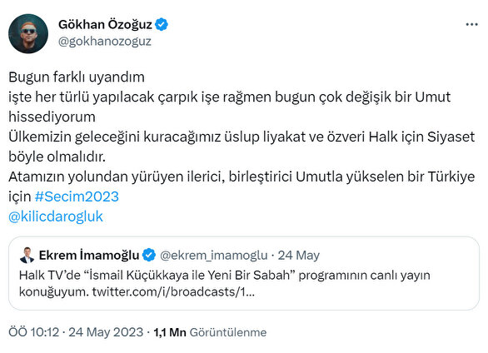Click Gökhan Özoğuz's profile avatar
The width and height of the screenshot is (488, 353).
coord(28,33)
